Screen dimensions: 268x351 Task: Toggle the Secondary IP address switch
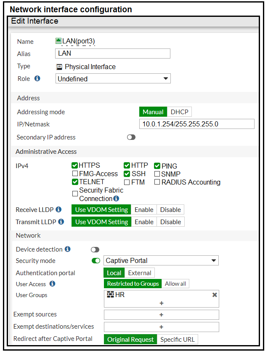(131, 137)
